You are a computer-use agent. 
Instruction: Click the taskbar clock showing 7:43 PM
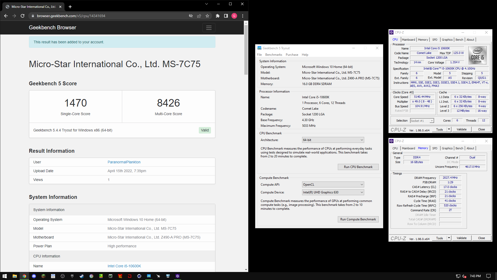pyautogui.click(x=475, y=276)
